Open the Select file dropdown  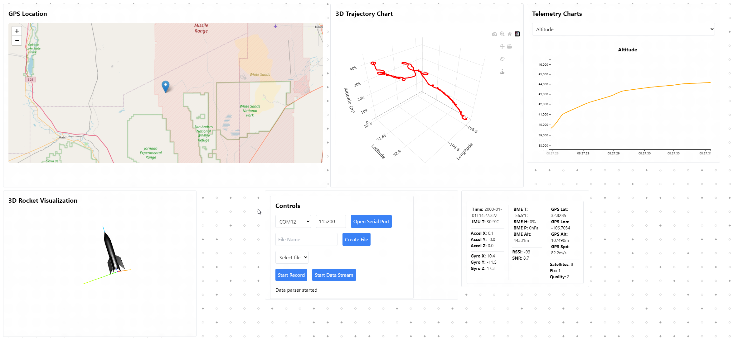[292, 257]
